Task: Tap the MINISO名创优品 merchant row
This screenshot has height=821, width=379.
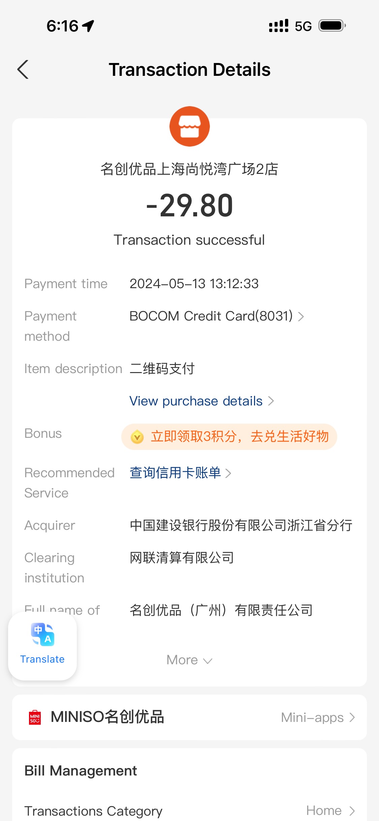Action: [189, 717]
